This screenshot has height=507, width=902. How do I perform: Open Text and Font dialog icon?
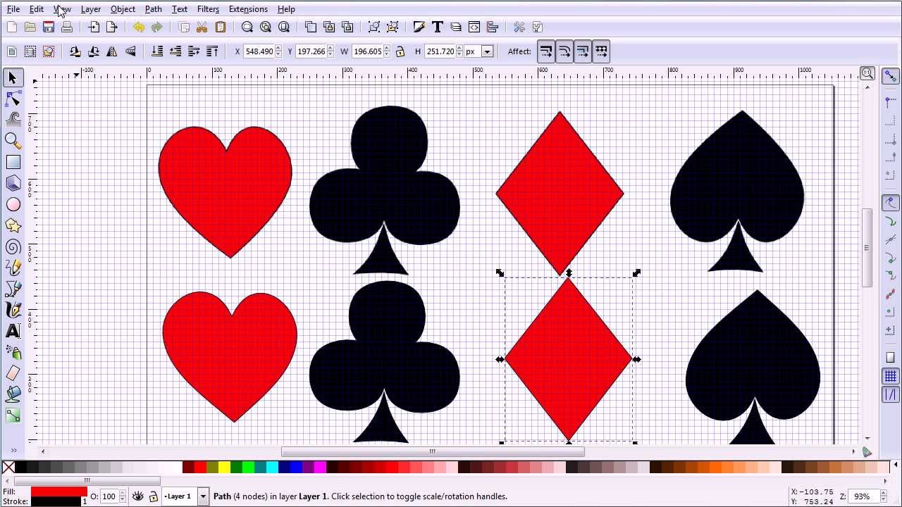(437, 27)
